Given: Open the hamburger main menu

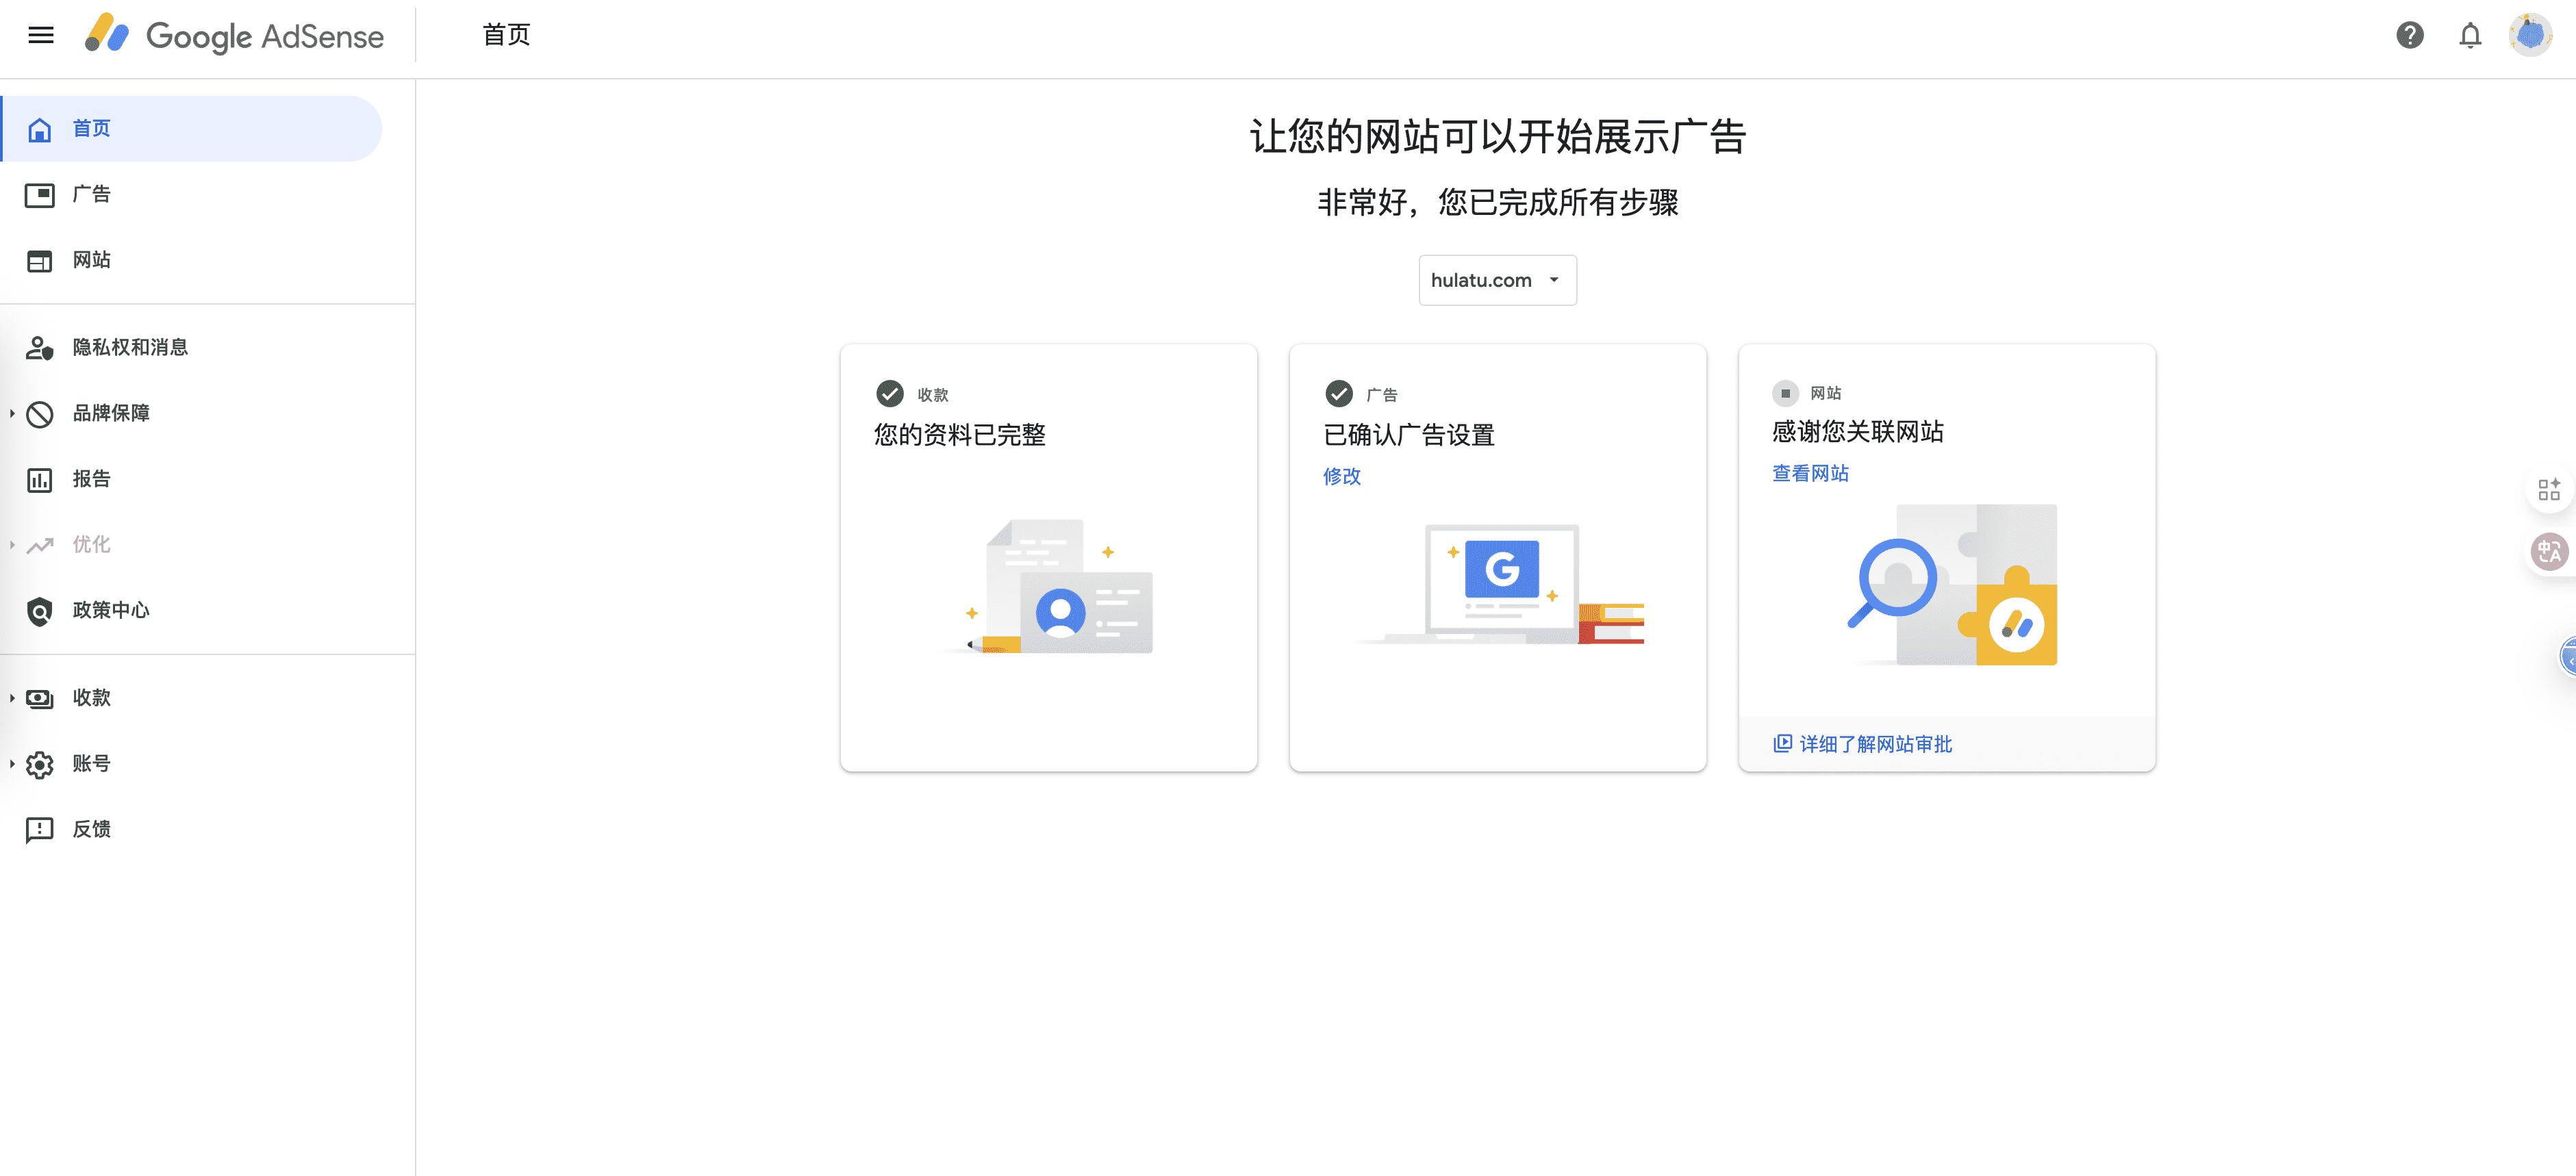Looking at the screenshot, I should pos(41,36).
